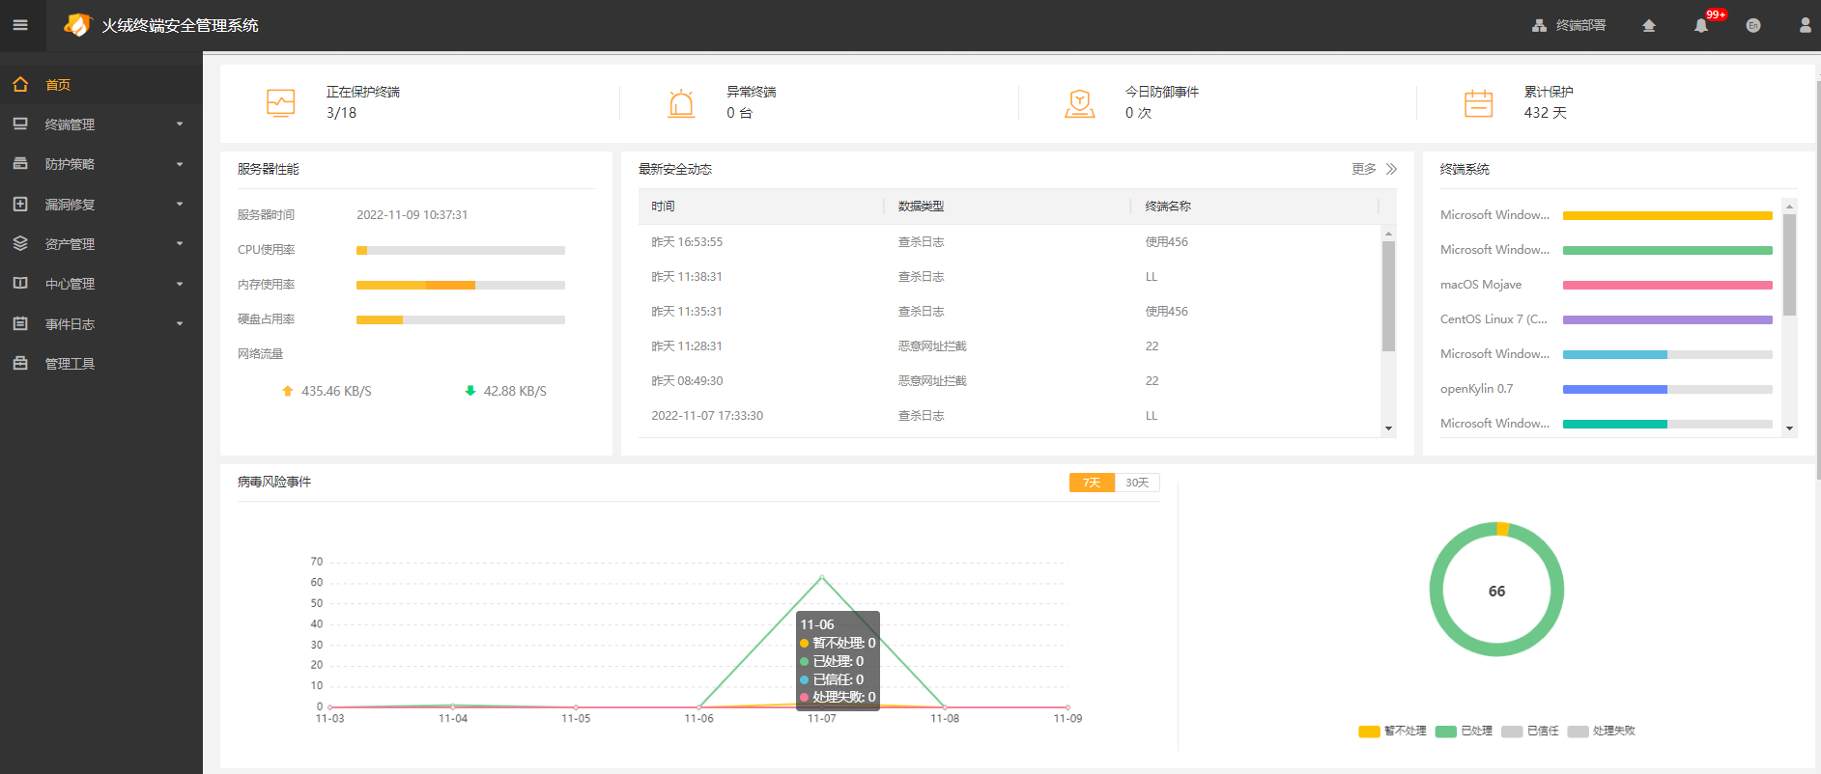The image size is (1821, 774).
Task: Click the language globe icon
Action: 1753,26
